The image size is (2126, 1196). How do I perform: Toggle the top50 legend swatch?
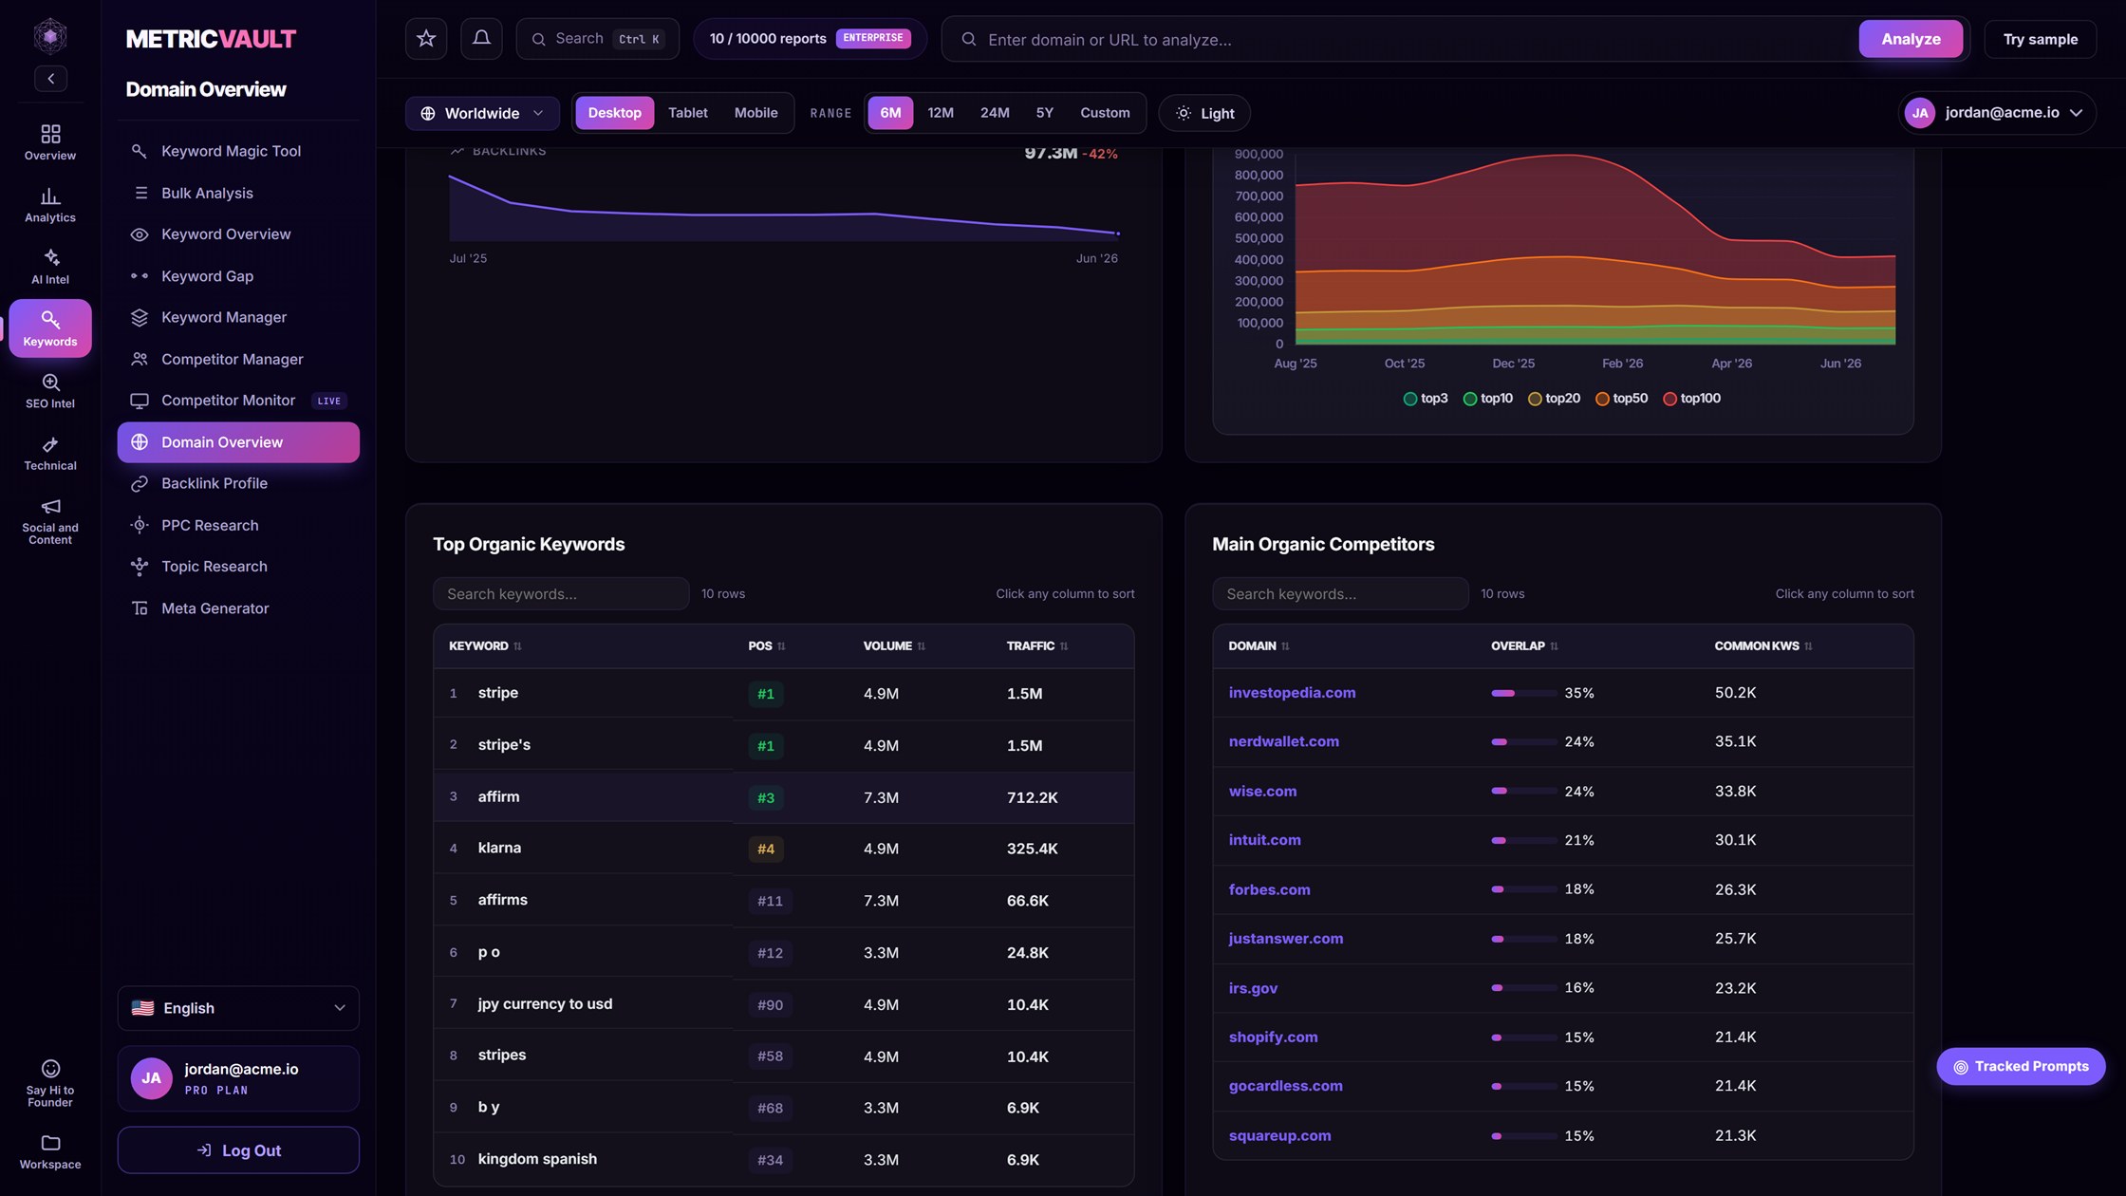pos(1602,399)
